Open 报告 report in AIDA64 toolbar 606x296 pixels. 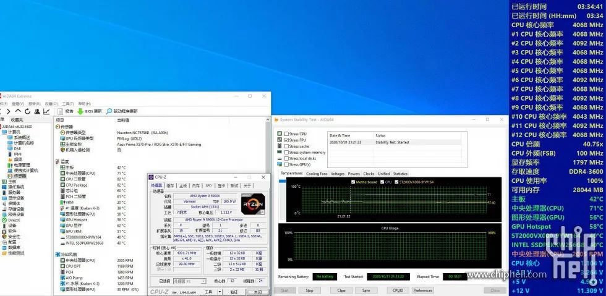coord(66,111)
